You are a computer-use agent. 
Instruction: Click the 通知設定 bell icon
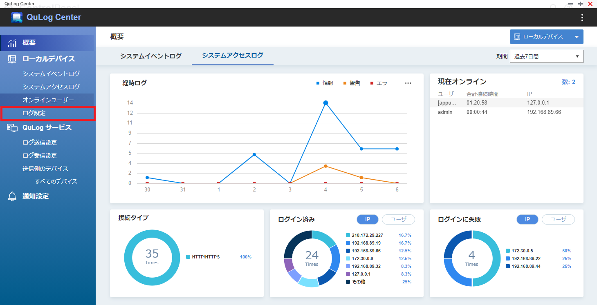[12, 196]
